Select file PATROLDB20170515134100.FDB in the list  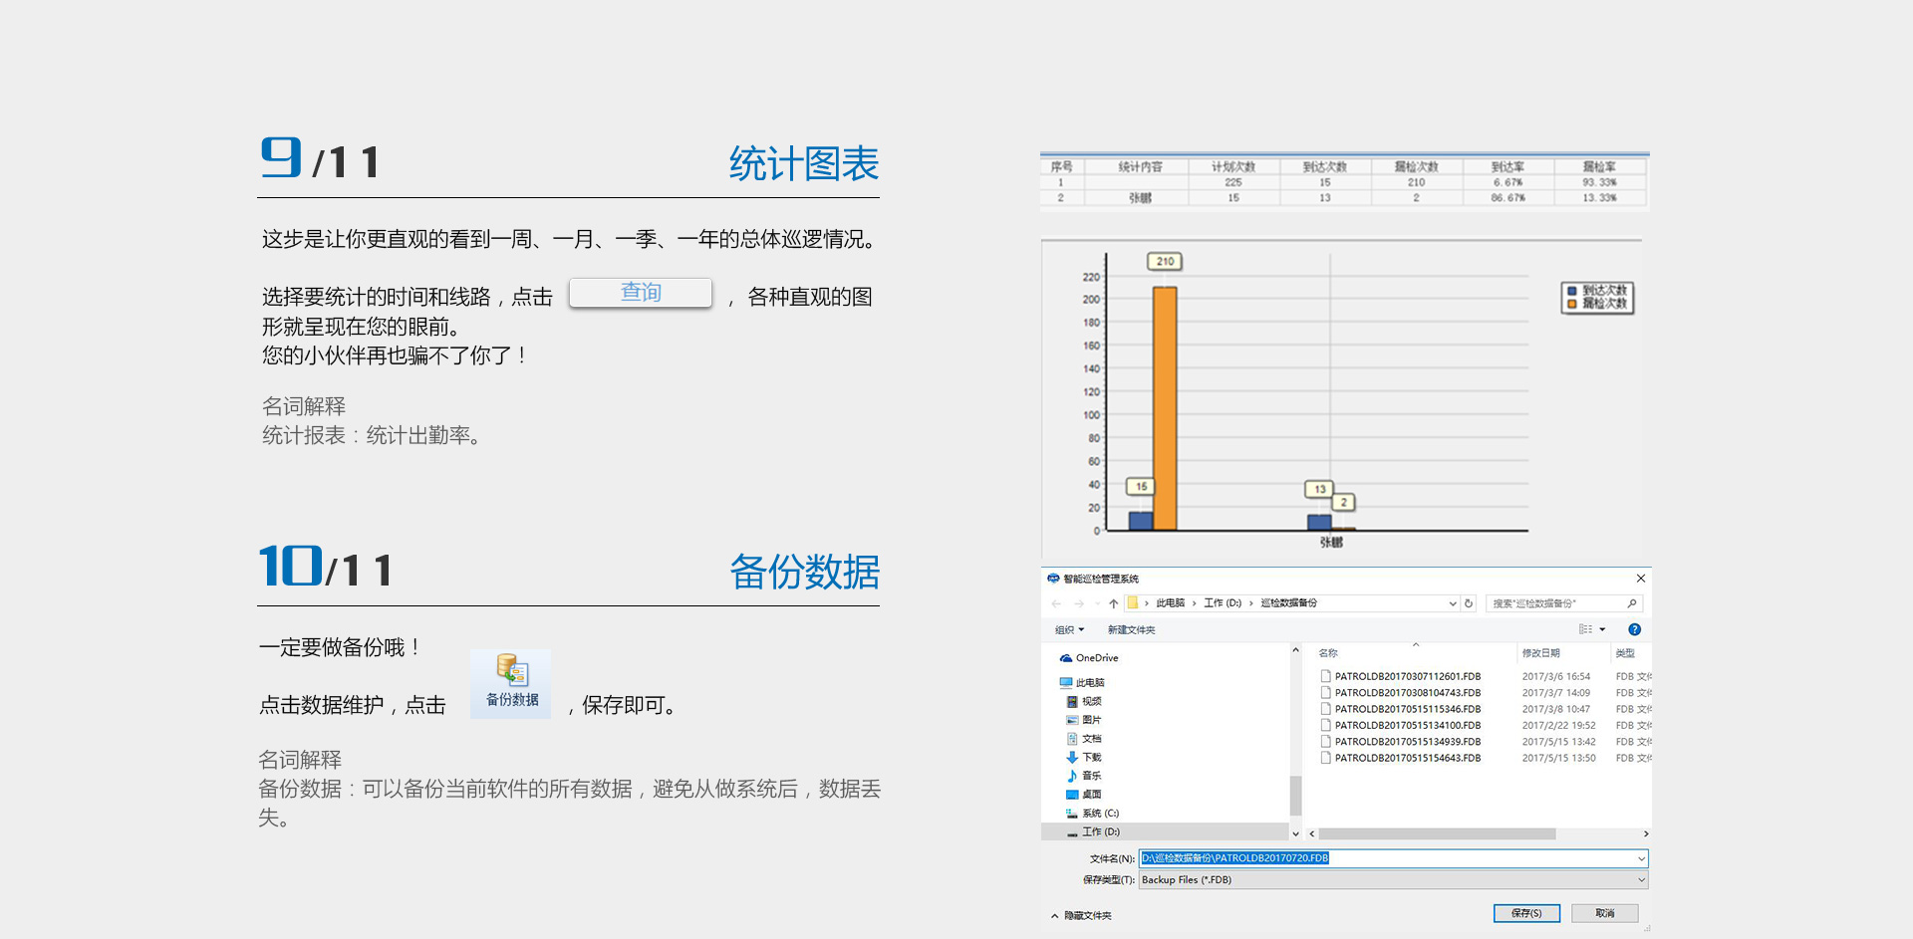tap(1407, 726)
